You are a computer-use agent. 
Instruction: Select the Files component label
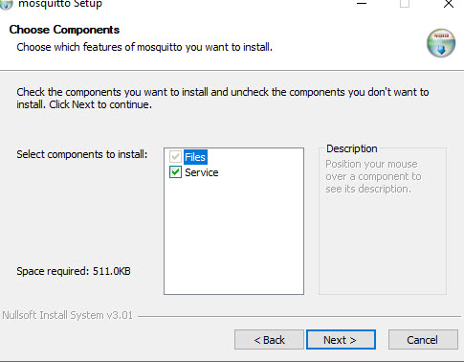click(x=195, y=157)
